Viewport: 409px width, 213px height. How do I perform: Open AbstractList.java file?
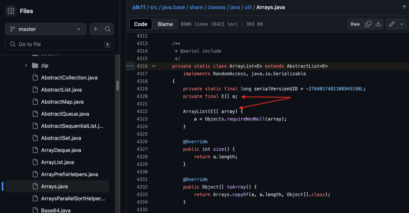[x=61, y=90]
